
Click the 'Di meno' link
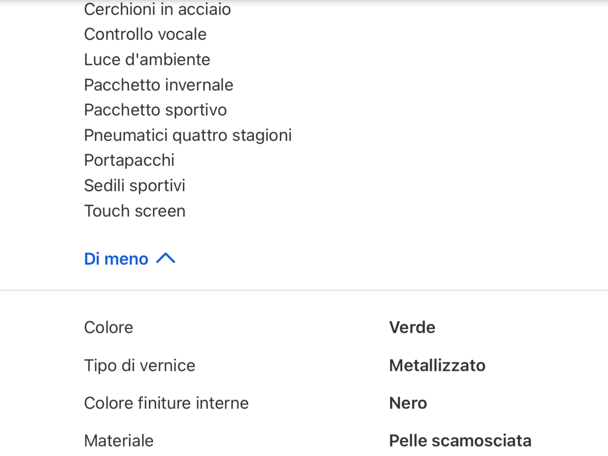point(116,259)
